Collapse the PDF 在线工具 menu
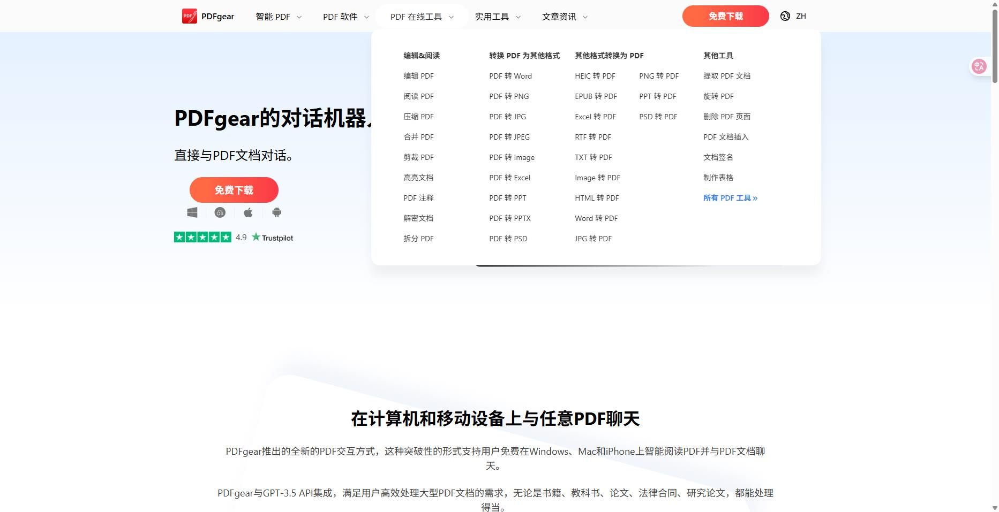 (422, 17)
